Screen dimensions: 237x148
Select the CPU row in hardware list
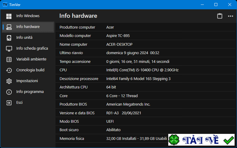click(x=121, y=70)
